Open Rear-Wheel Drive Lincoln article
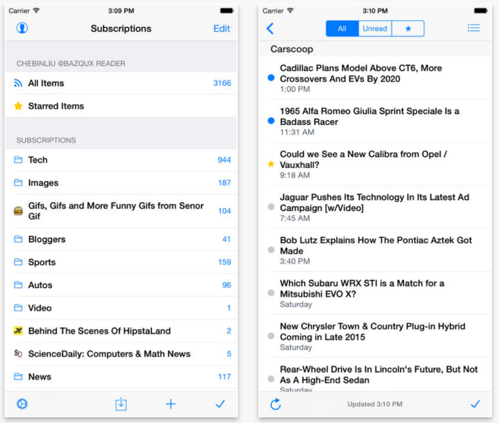Screen dimensions: 499x423 [375, 375]
